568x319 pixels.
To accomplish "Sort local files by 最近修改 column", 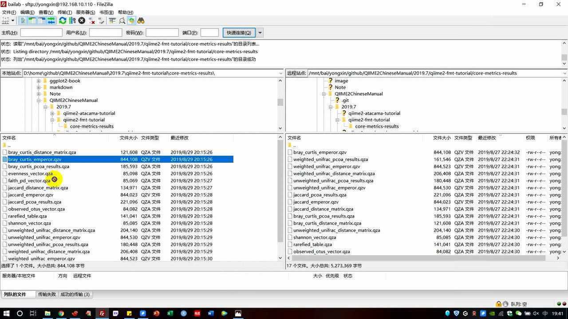I will pyautogui.click(x=201, y=138).
